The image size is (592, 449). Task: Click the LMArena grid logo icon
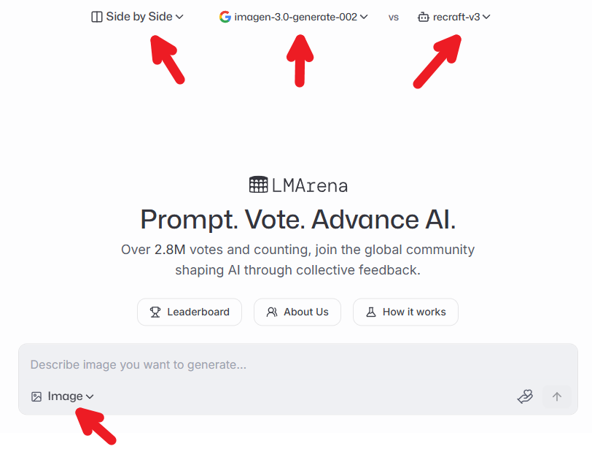click(x=258, y=185)
